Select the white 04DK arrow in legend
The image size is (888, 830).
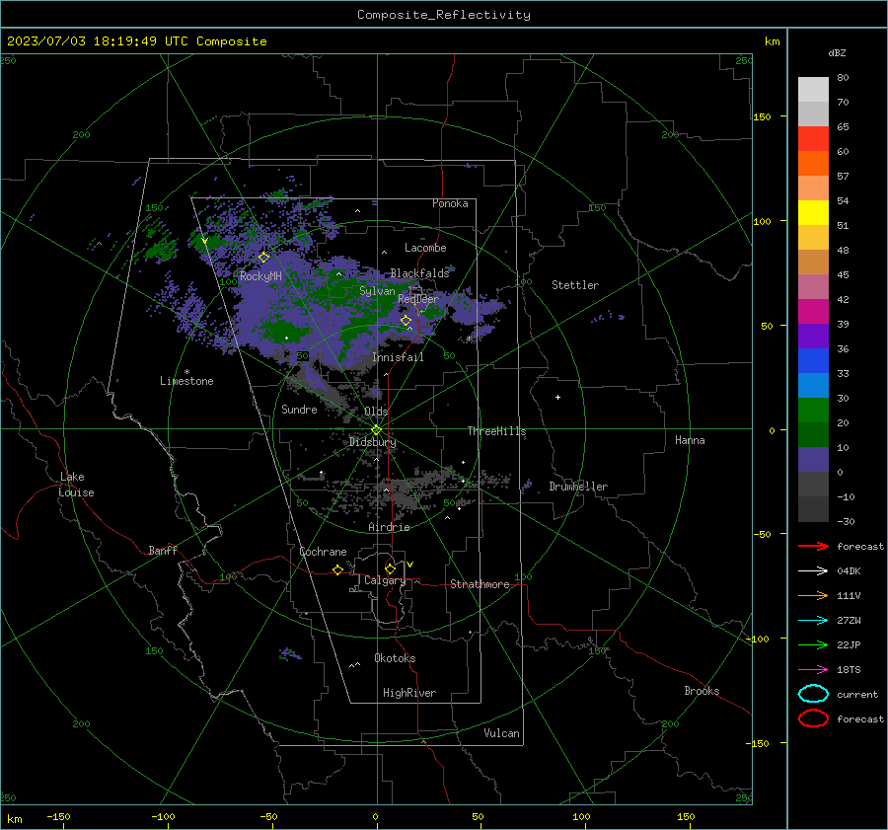coord(813,570)
